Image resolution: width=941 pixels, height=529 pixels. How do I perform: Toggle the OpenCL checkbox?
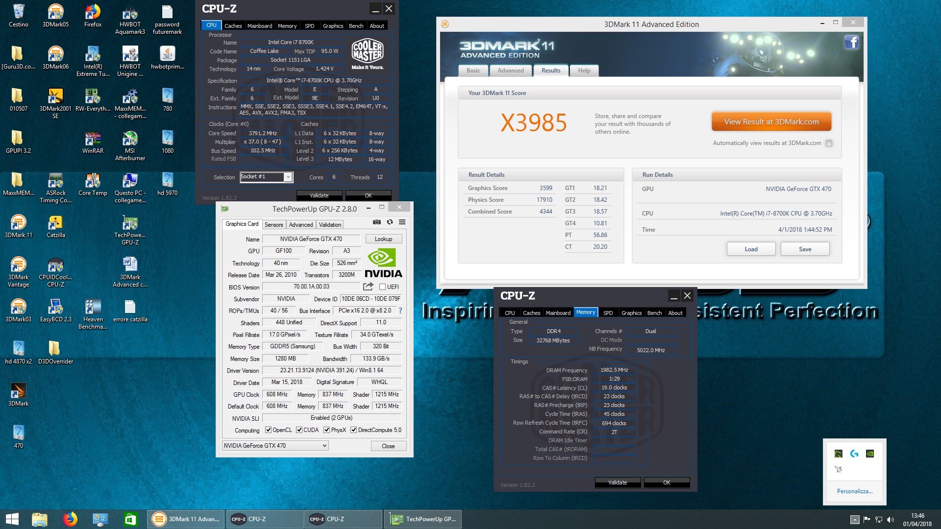coord(268,430)
